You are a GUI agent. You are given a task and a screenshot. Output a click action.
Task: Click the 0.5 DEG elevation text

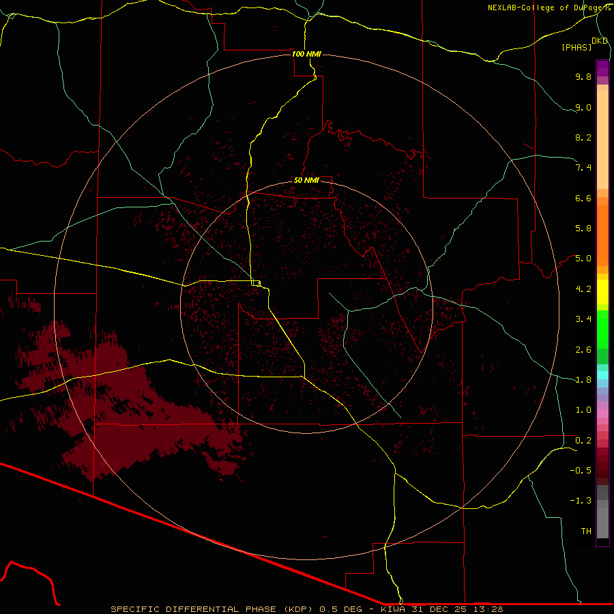click(340, 609)
